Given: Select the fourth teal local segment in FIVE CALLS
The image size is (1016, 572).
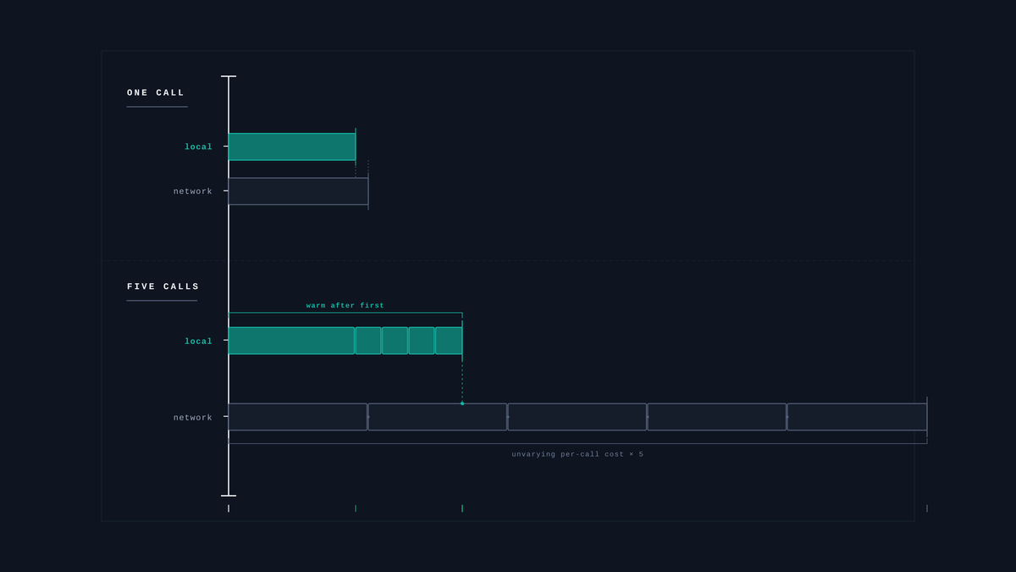Looking at the screenshot, I should (x=422, y=341).
